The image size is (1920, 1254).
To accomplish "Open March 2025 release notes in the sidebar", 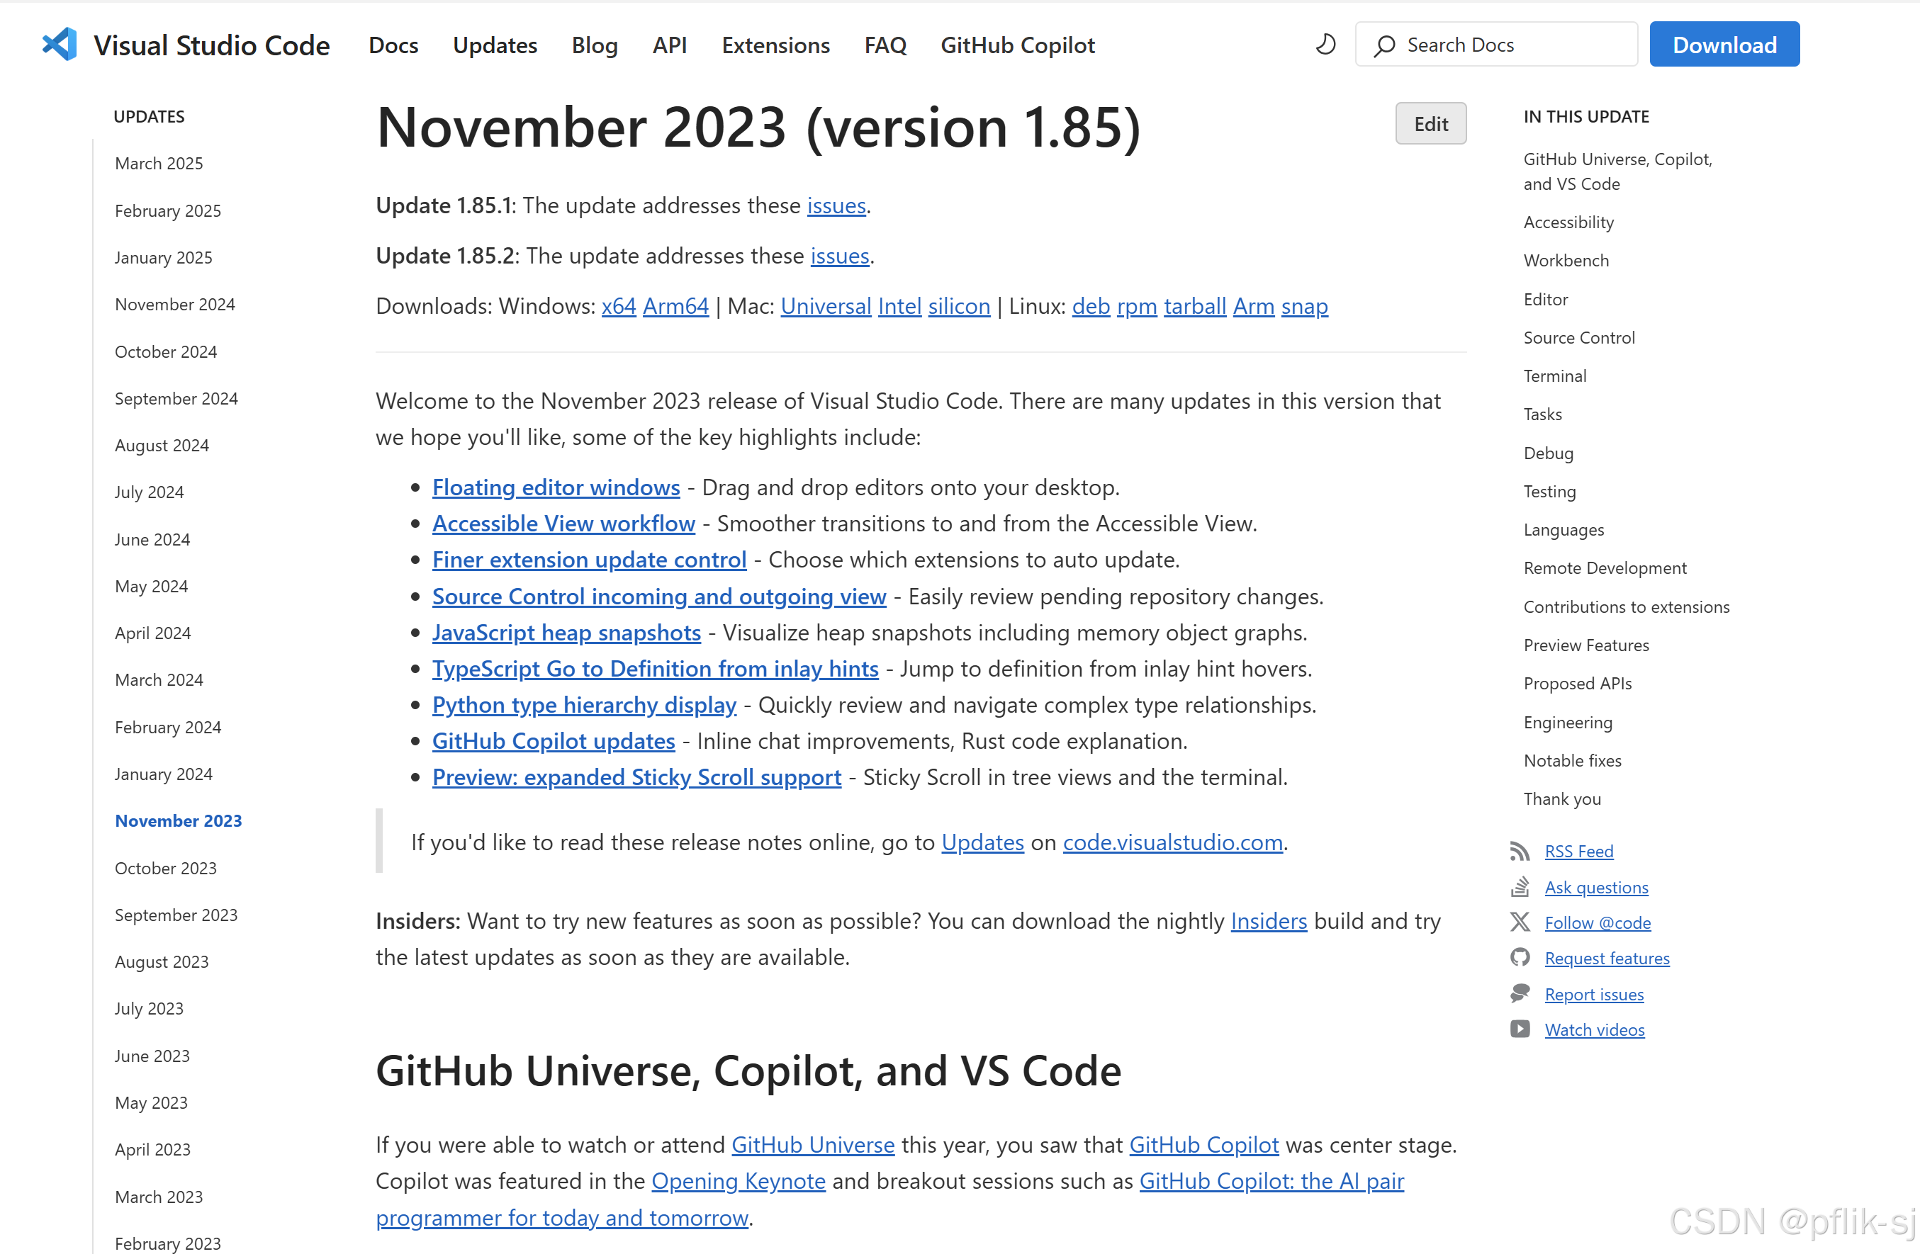I will click(x=159, y=163).
